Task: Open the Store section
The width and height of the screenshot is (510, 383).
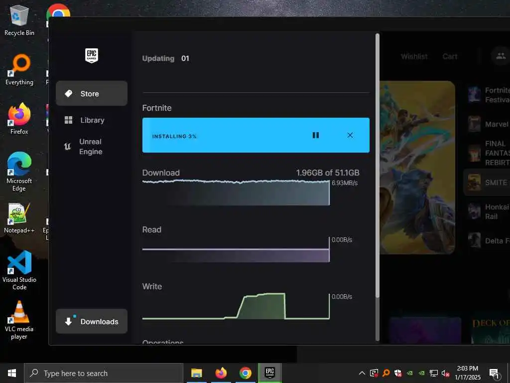Action: pyautogui.click(x=92, y=93)
